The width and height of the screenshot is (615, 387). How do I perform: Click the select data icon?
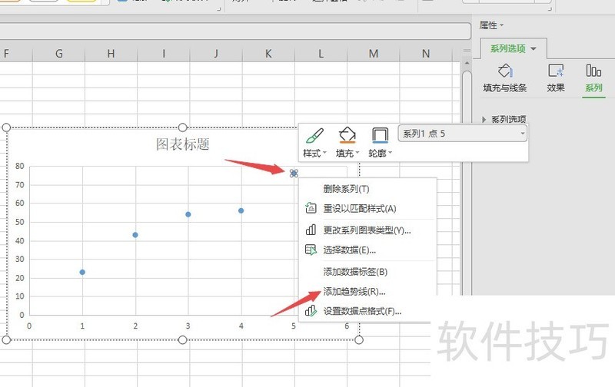click(x=311, y=250)
